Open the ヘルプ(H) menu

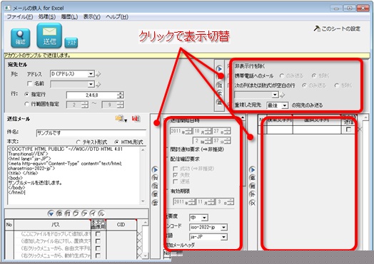click(117, 17)
